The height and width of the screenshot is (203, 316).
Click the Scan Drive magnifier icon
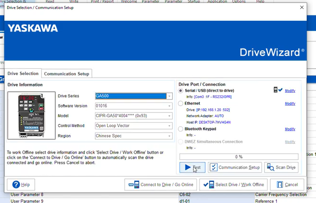270,167
